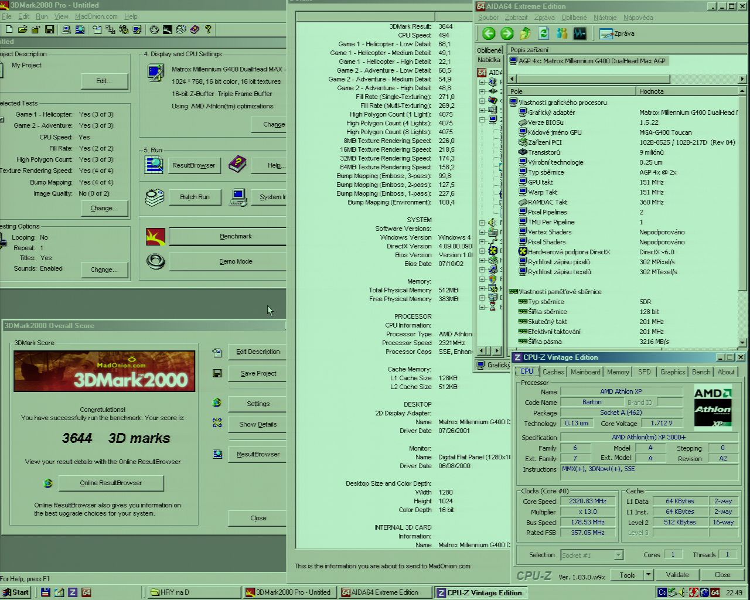This screenshot has width=750, height=600.
Task: Select 'AGP 4x: Matrox Millennium G400 DualHead Max AGP' device
Action: pos(588,61)
